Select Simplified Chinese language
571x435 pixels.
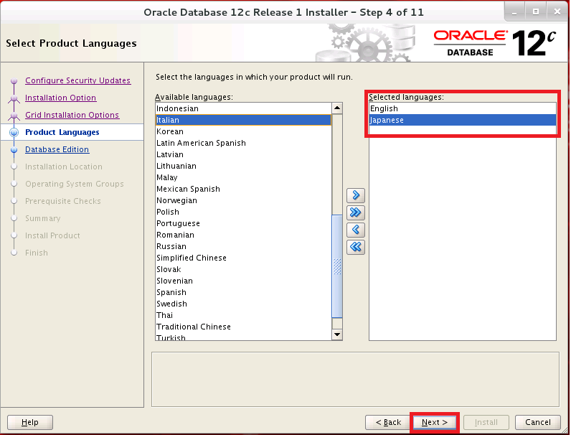tap(243, 258)
